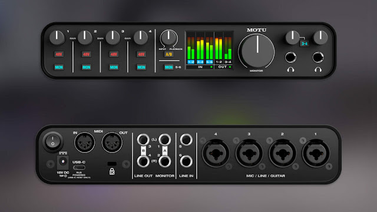Click the first headphone symbol icon
The image size is (377, 212).
(290, 69)
